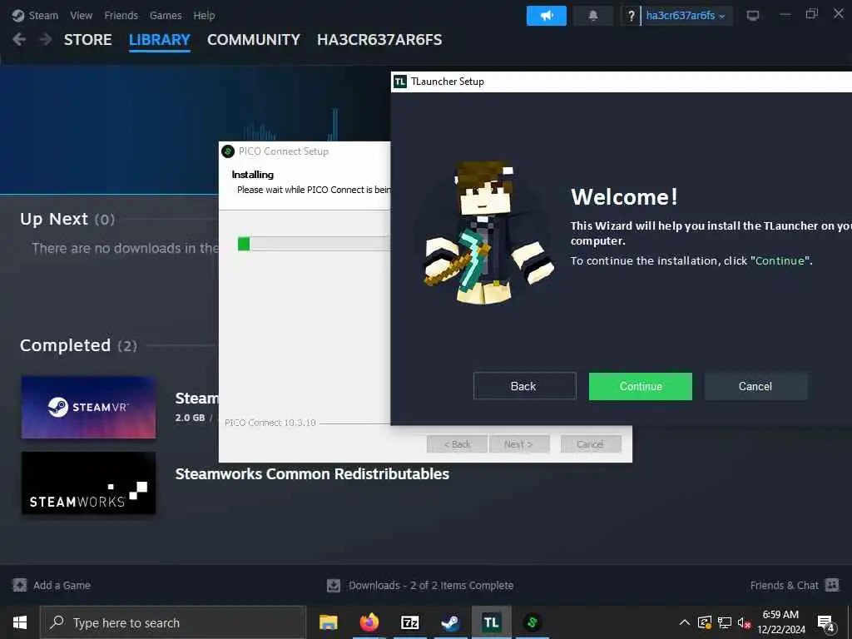Click the blue megaphone announcements icon

tap(546, 16)
